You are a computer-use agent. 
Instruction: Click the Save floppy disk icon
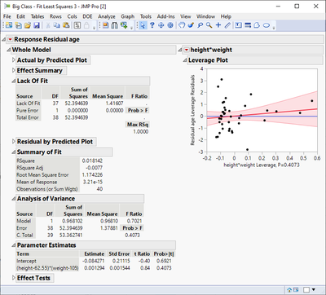(x=37, y=25)
